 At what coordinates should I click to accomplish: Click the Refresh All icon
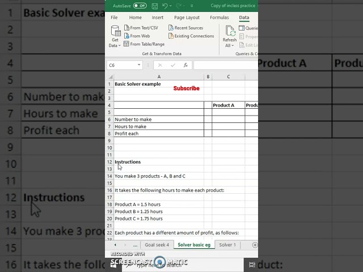(230, 31)
